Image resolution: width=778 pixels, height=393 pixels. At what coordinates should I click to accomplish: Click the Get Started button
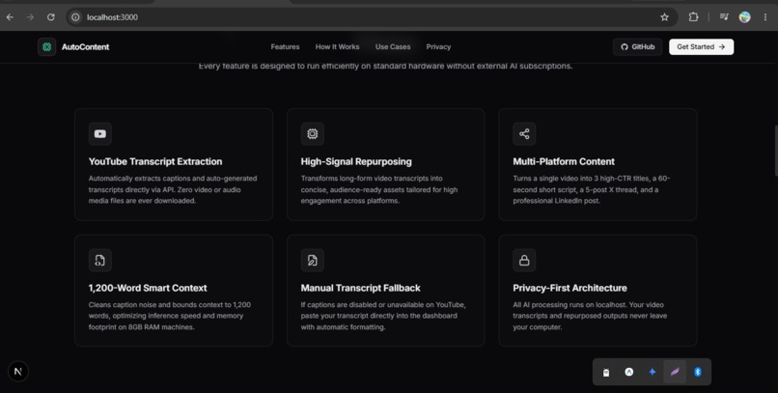point(701,46)
